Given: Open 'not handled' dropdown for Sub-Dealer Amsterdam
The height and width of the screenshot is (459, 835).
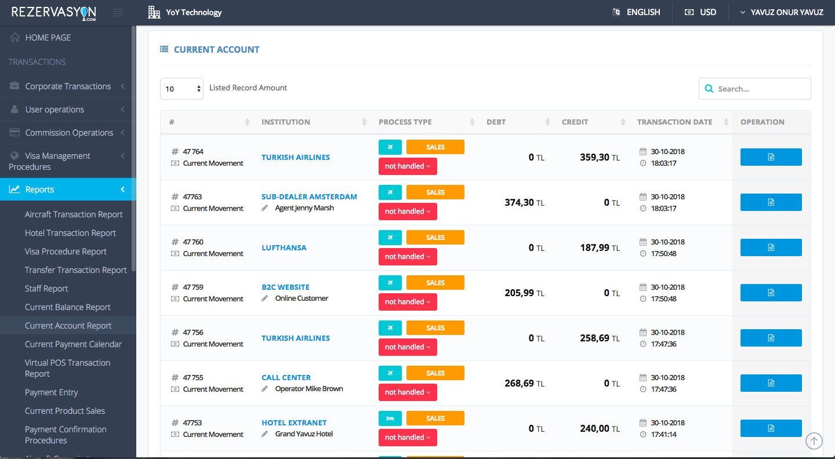Looking at the screenshot, I should [408, 212].
